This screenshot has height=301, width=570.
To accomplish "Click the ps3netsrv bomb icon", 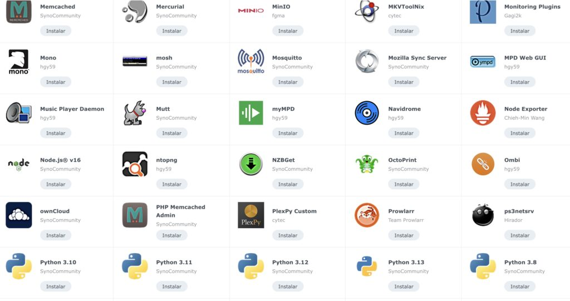I will [483, 215].
